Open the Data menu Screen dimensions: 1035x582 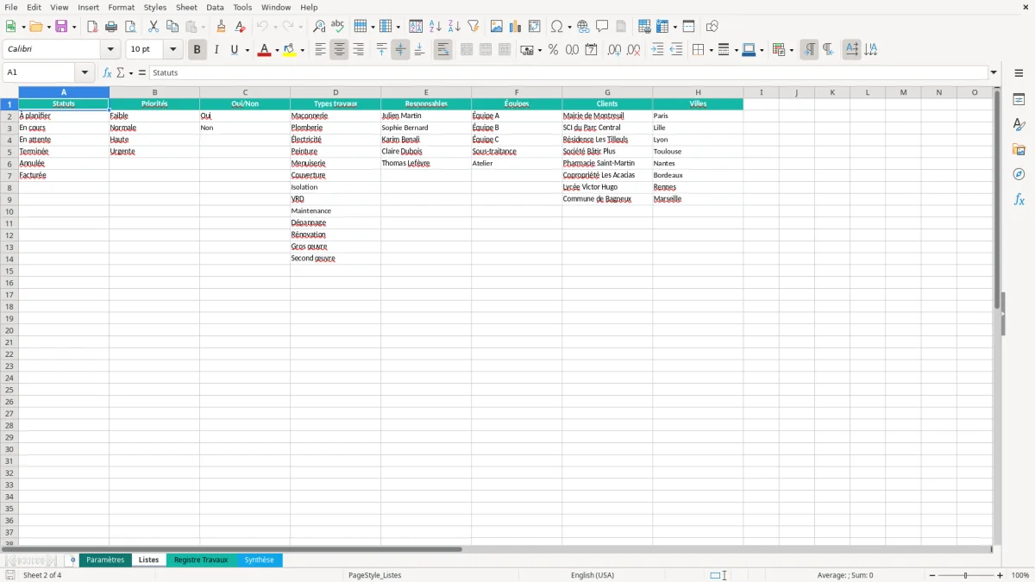click(x=215, y=7)
